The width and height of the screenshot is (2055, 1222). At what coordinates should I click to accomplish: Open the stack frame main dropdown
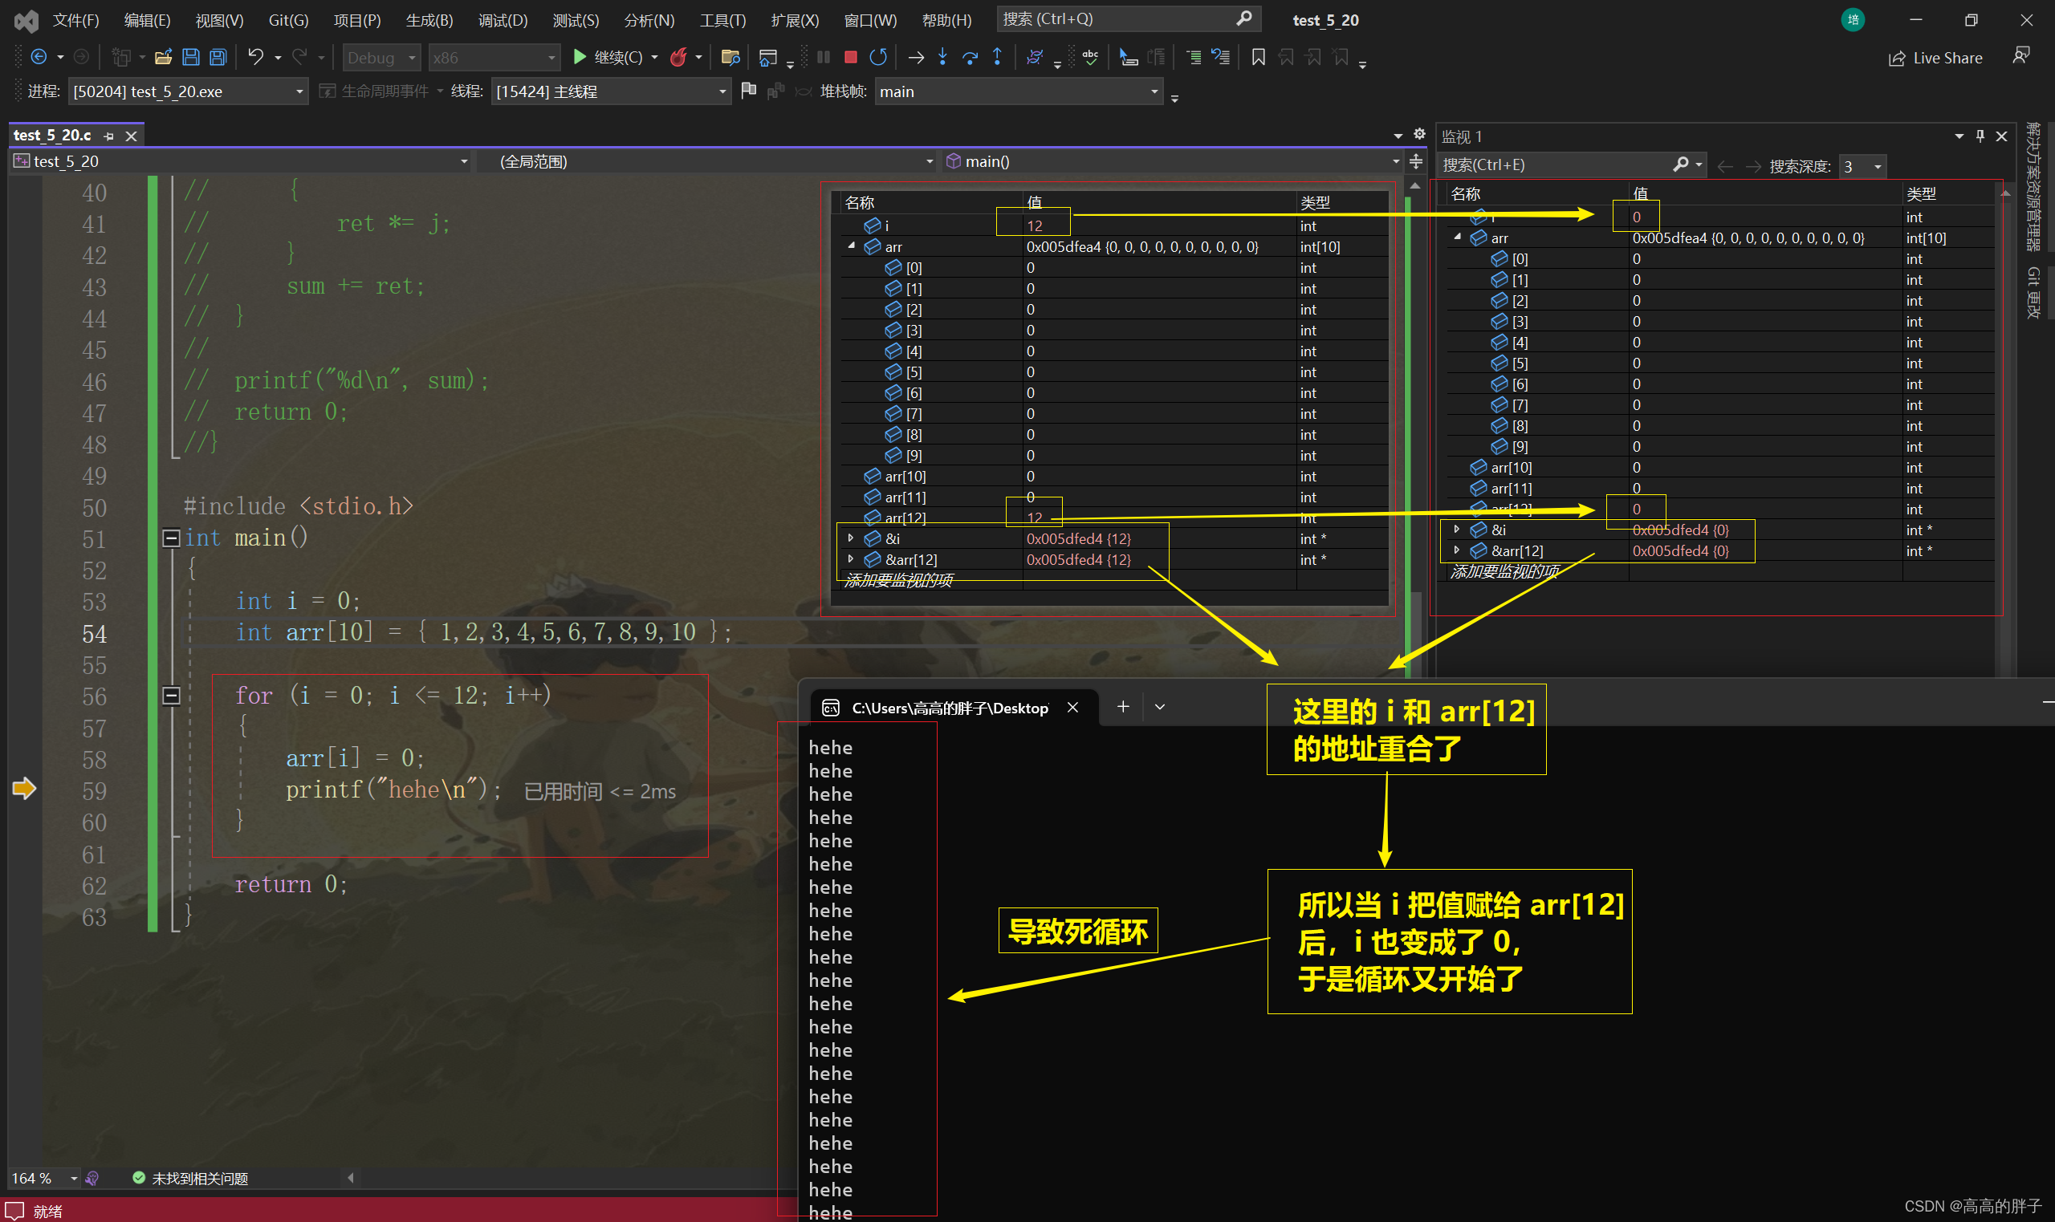pyautogui.click(x=1019, y=91)
